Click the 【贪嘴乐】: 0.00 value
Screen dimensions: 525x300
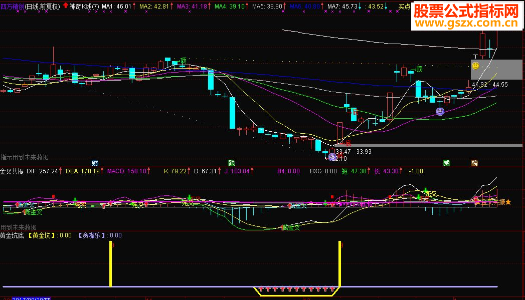[x=99, y=235]
